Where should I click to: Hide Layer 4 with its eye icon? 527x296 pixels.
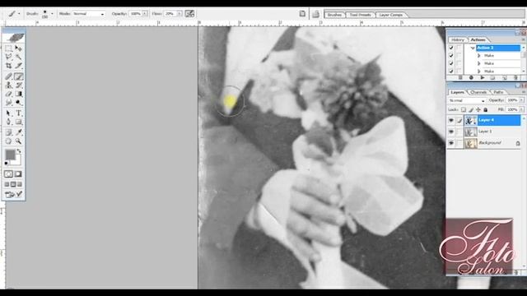point(451,120)
